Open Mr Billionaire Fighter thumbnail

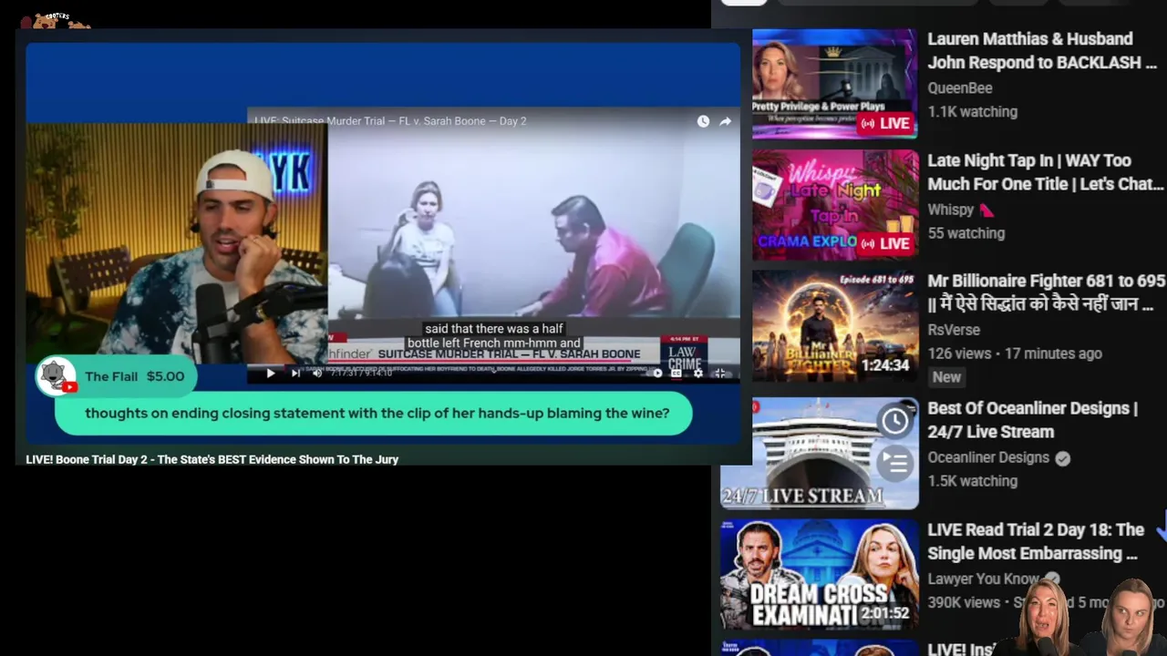[x=834, y=325]
